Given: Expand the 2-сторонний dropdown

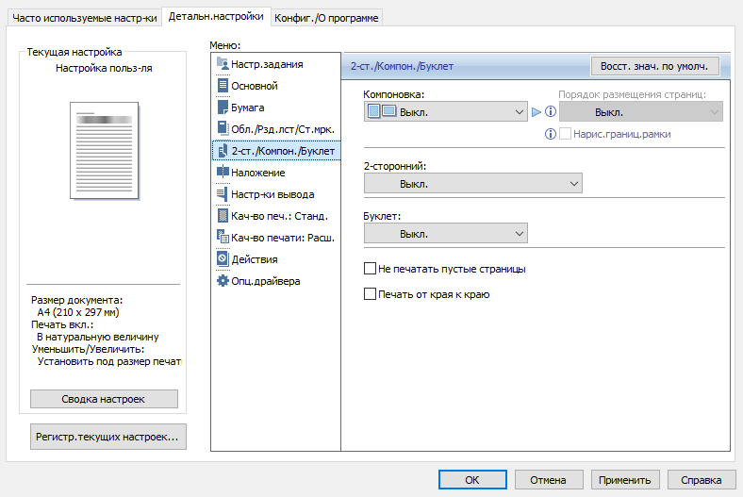Looking at the screenshot, I should tap(472, 184).
